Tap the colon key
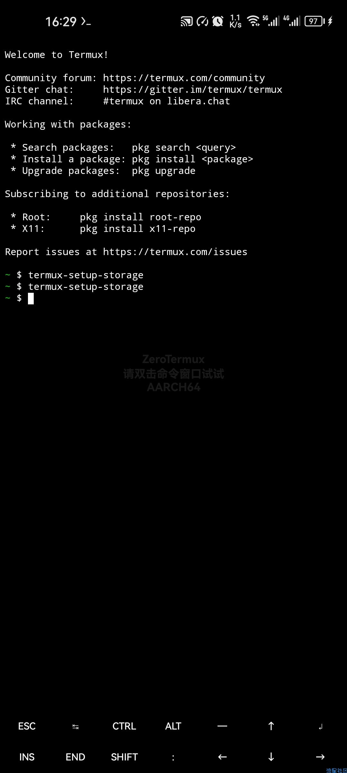The image size is (347, 773). (173, 758)
